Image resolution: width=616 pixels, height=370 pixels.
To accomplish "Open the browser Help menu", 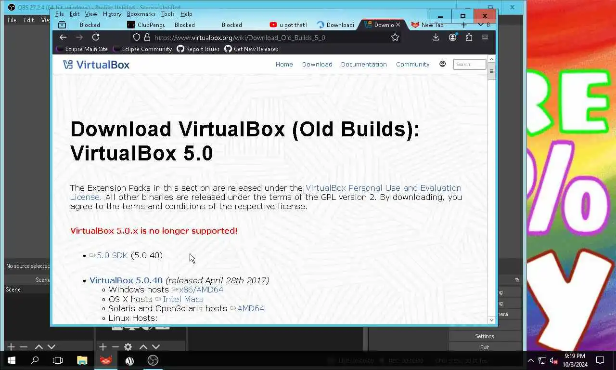I will [186, 14].
